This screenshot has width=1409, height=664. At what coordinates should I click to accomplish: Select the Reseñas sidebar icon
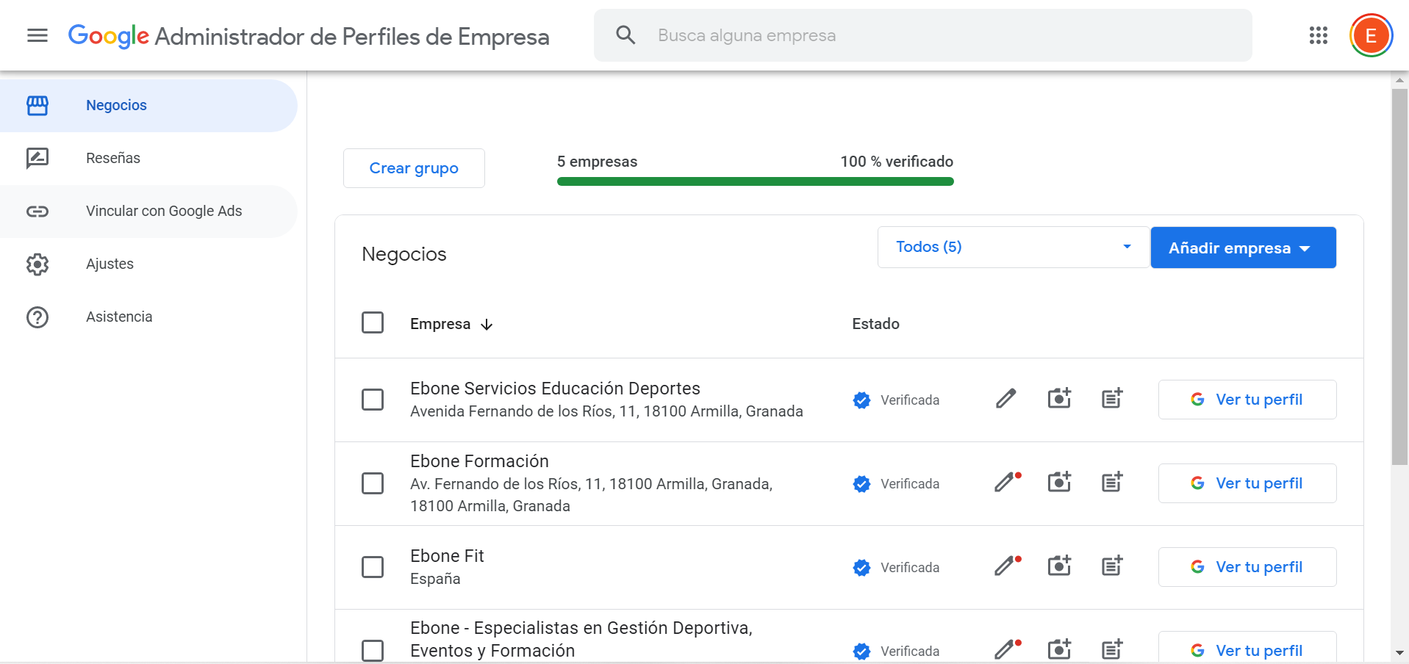pyautogui.click(x=37, y=158)
